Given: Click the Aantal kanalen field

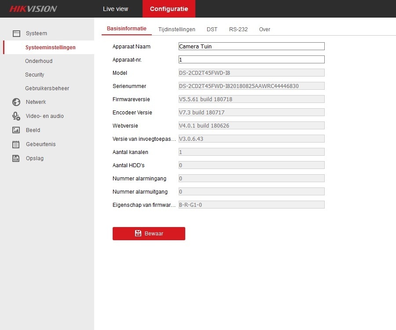Looking at the screenshot, I should (x=252, y=152).
